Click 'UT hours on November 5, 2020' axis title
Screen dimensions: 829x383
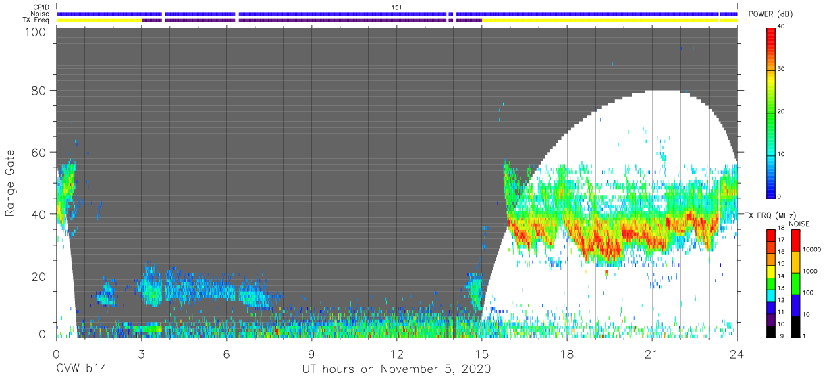(396, 369)
